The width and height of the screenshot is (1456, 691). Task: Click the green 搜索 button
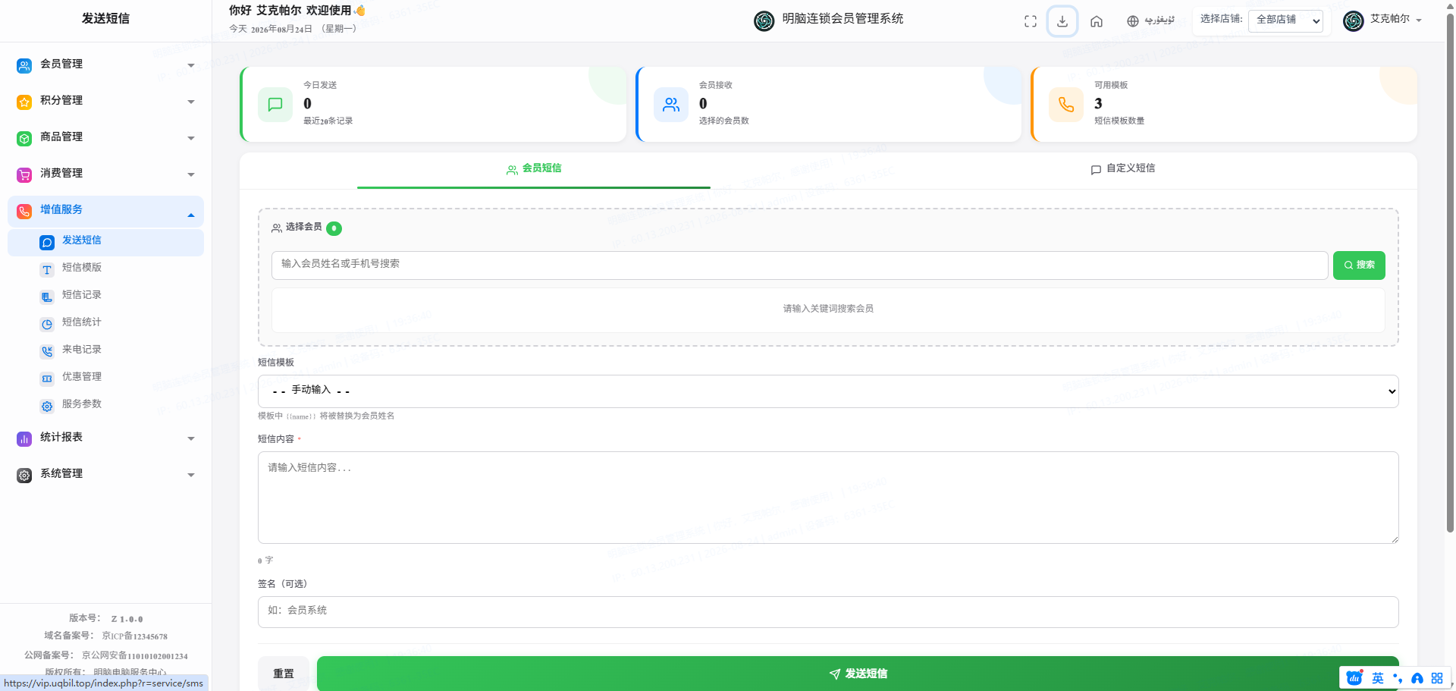[x=1359, y=265]
